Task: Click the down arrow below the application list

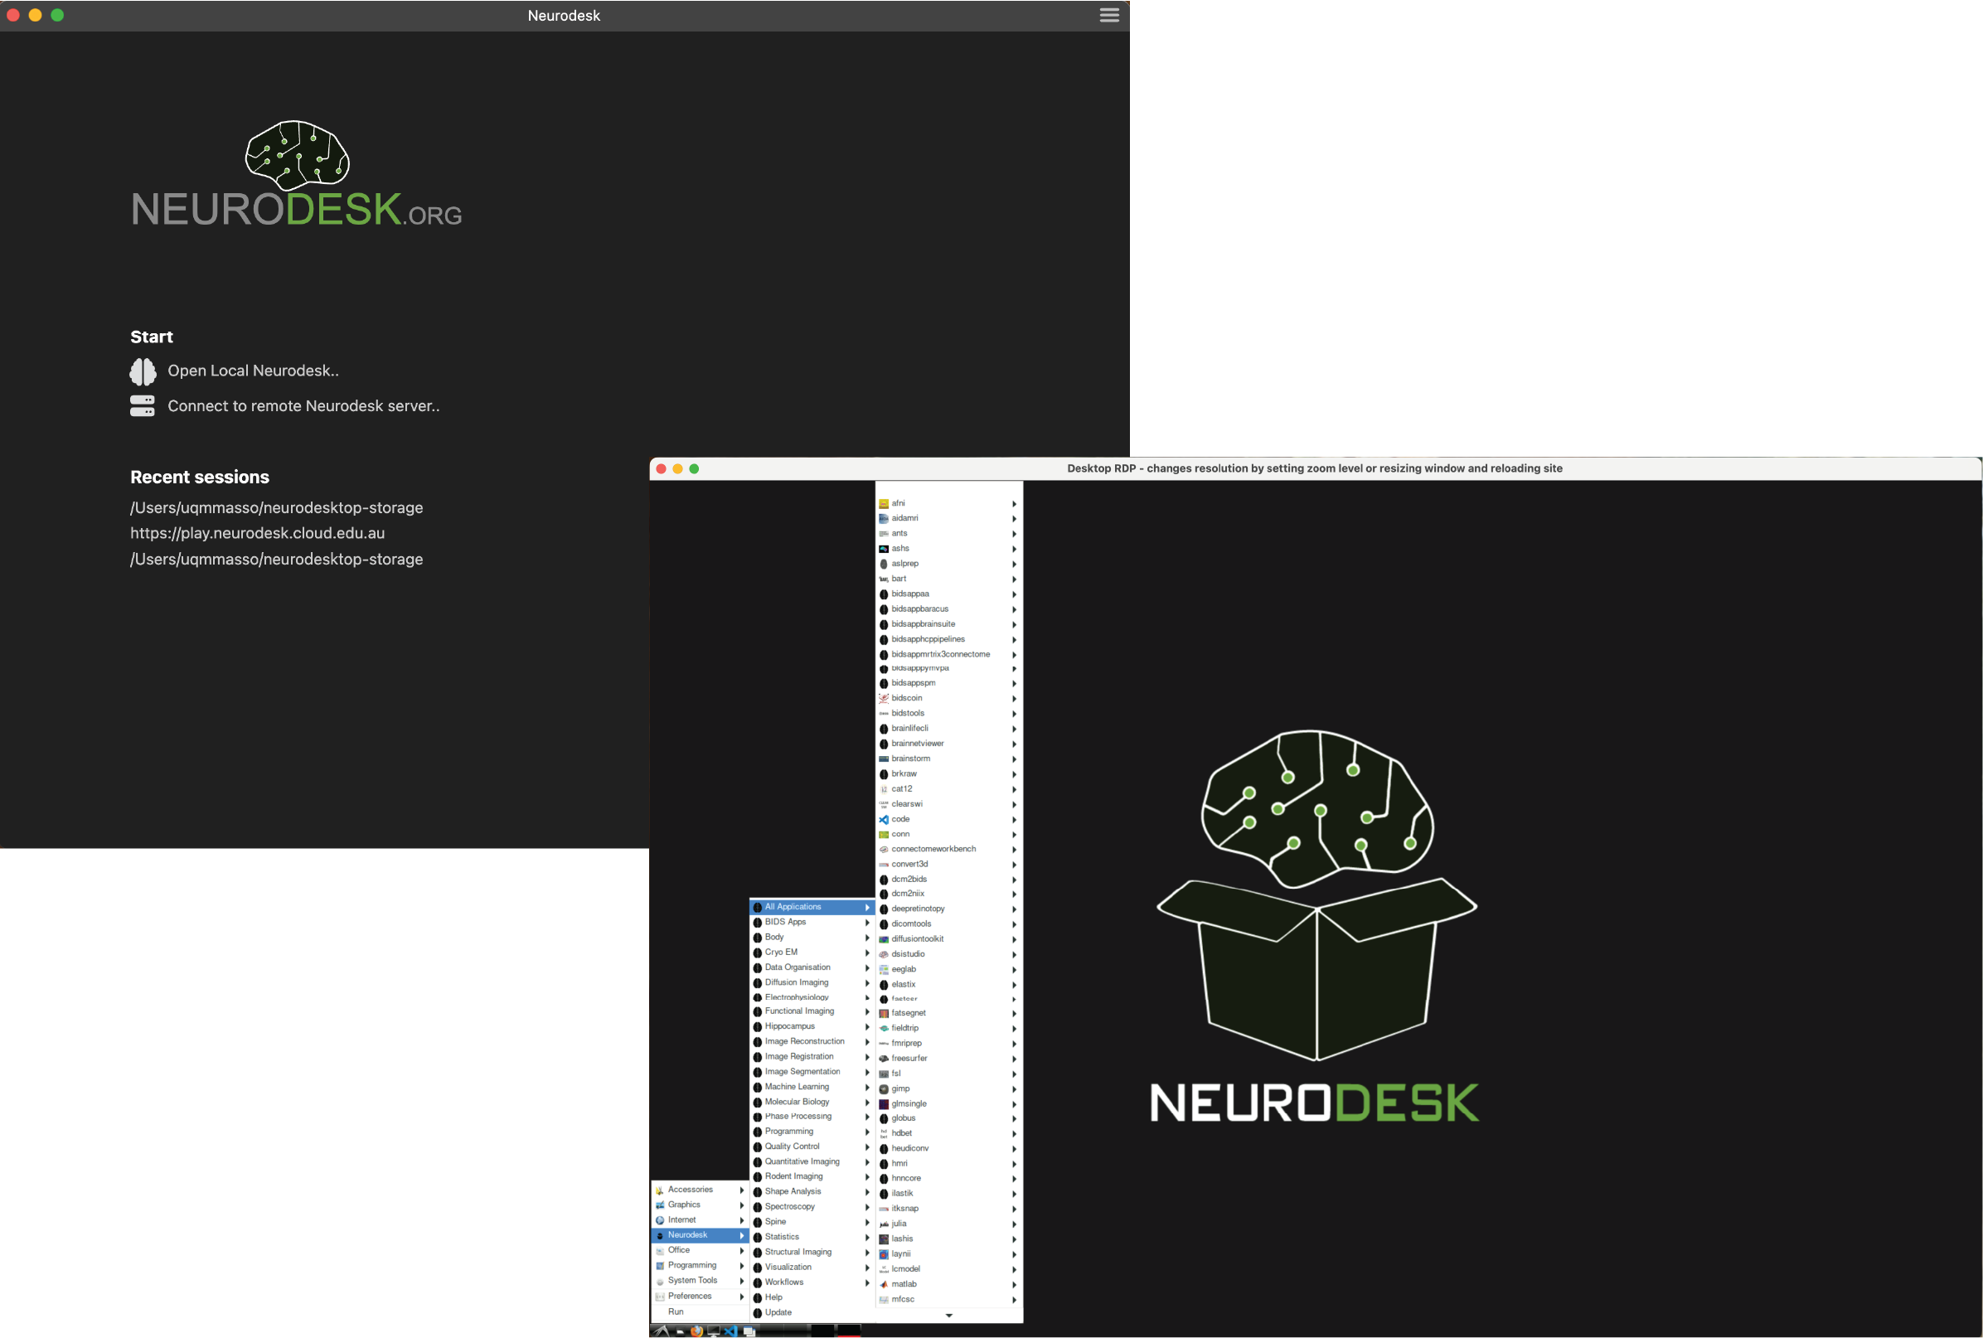Action: pos(948,1316)
